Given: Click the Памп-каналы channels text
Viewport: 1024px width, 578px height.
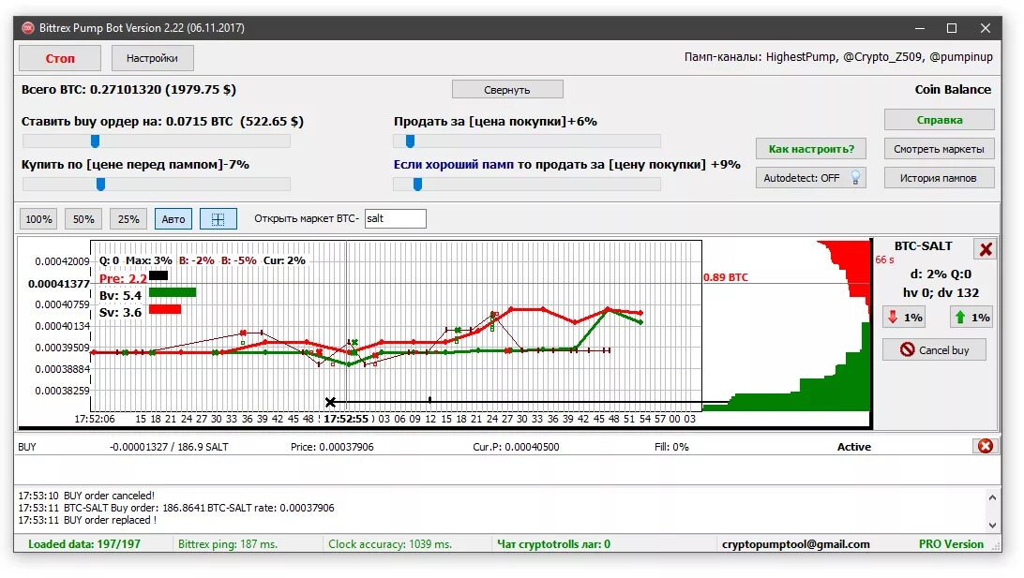Looking at the screenshot, I should pos(838,57).
